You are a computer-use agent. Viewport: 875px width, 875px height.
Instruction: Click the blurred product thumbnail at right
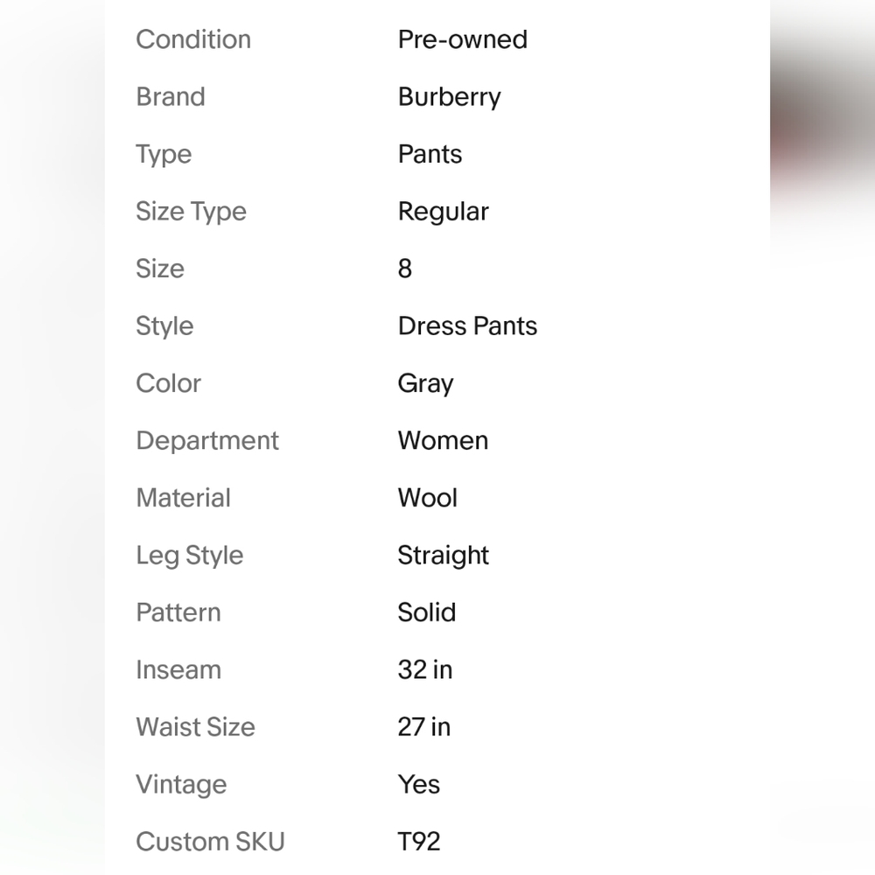coord(822,122)
